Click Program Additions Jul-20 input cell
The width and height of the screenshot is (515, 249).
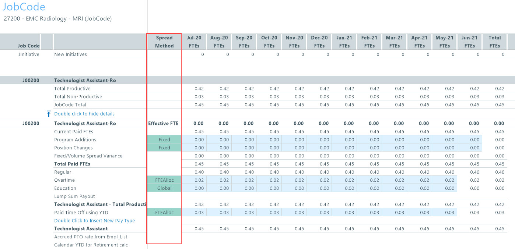[x=194, y=140]
